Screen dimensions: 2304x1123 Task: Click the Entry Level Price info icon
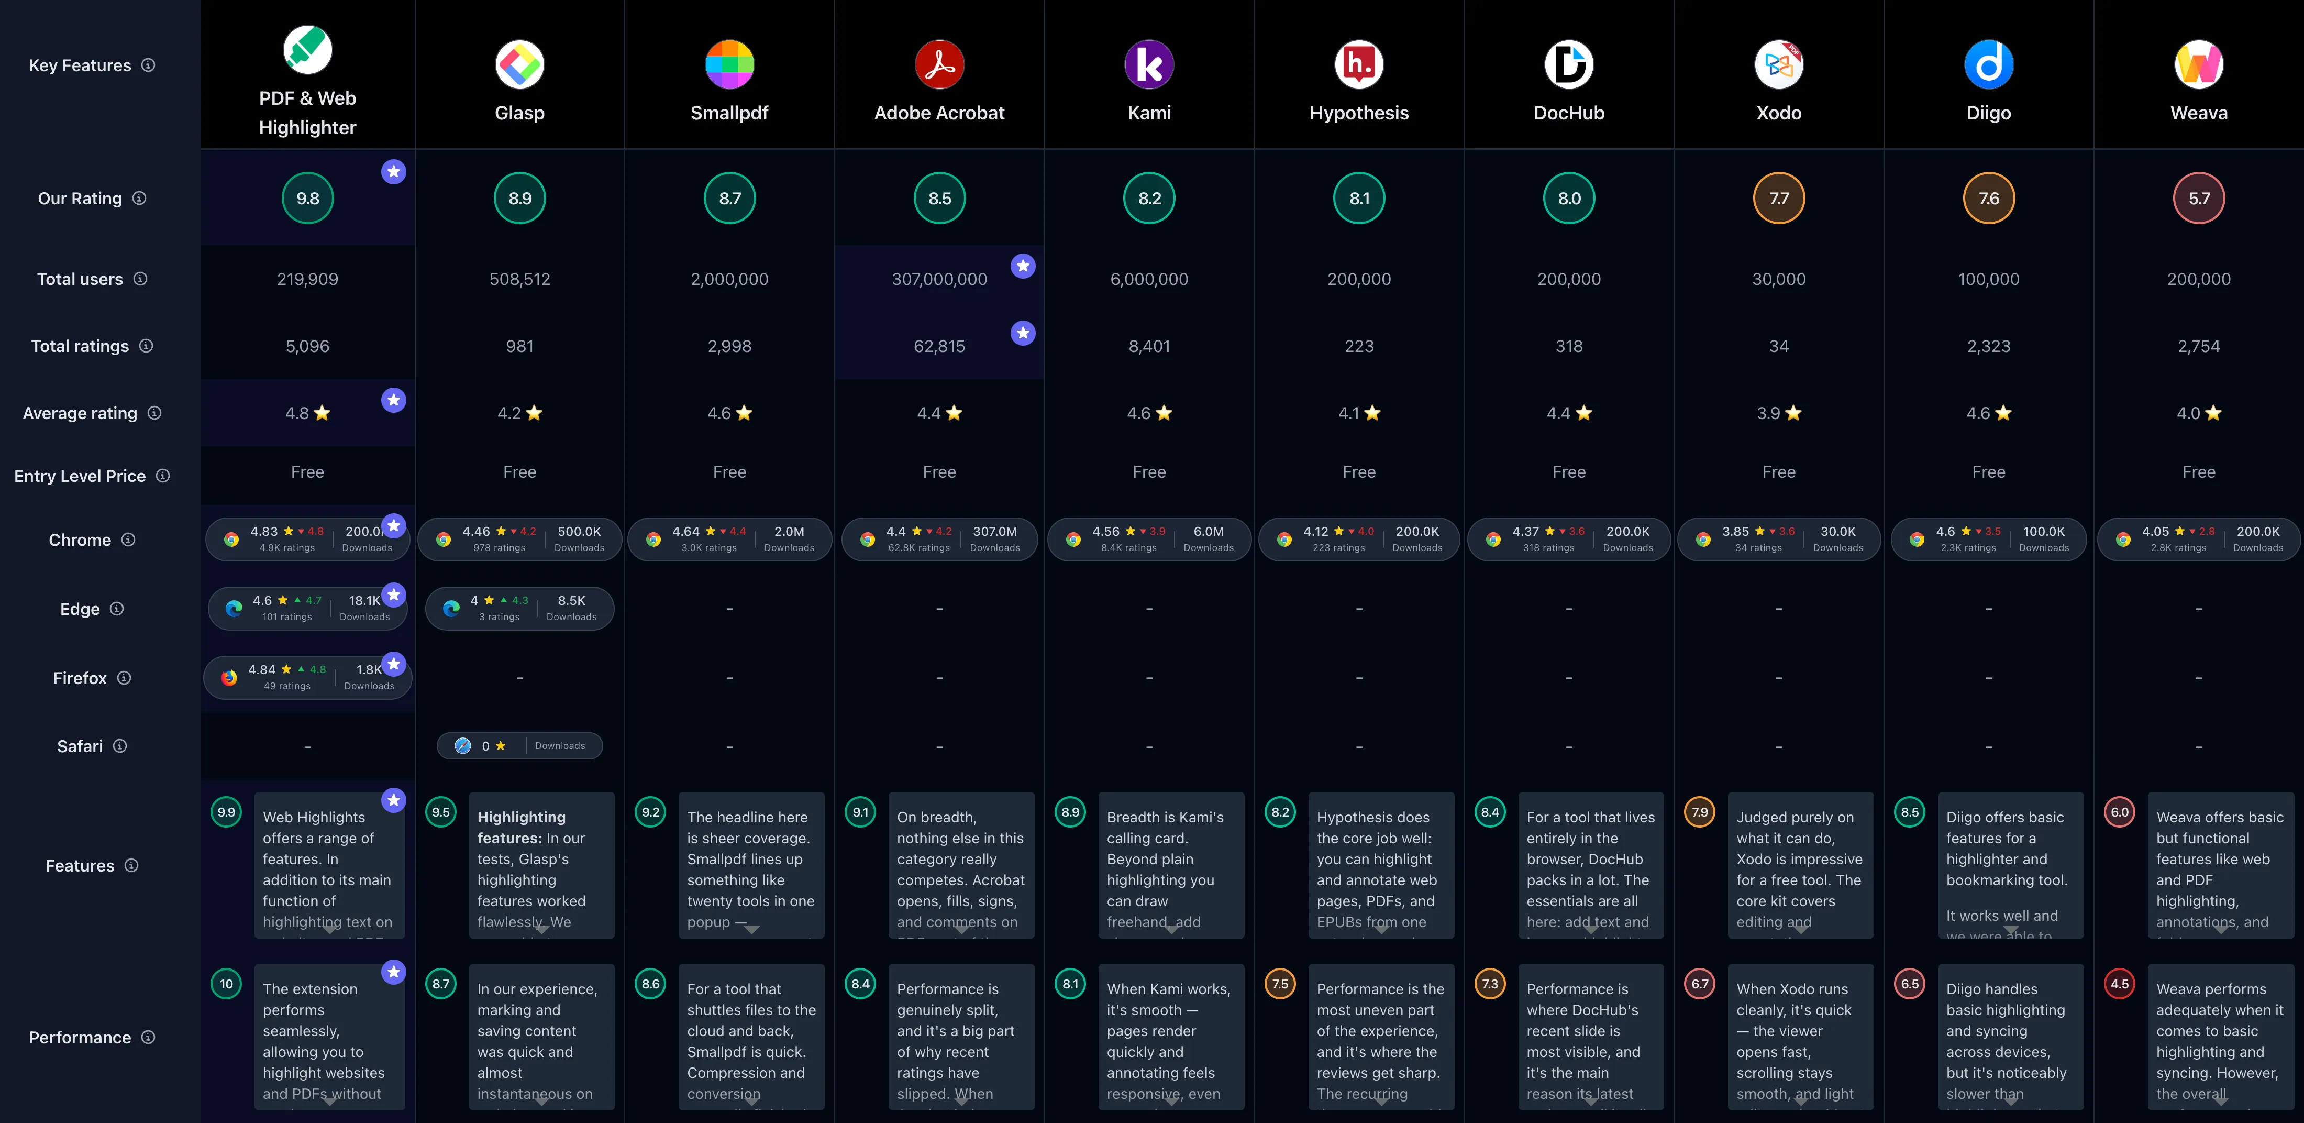(163, 475)
